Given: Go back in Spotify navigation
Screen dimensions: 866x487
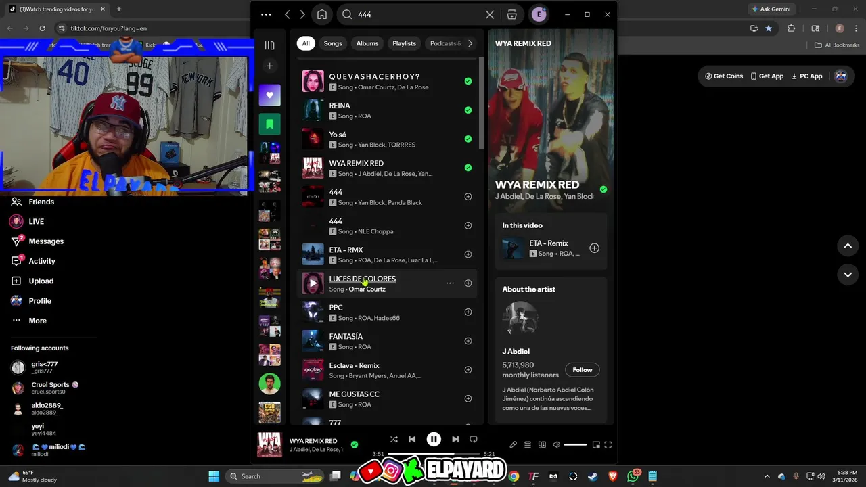Looking at the screenshot, I should (x=288, y=14).
